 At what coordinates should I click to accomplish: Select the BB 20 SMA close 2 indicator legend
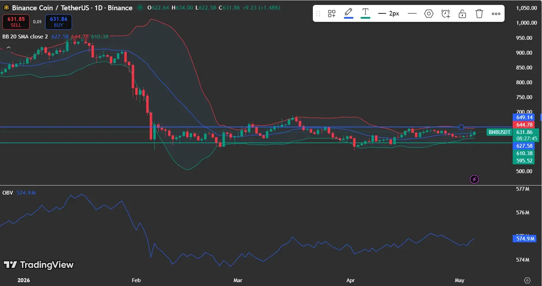click(25, 37)
